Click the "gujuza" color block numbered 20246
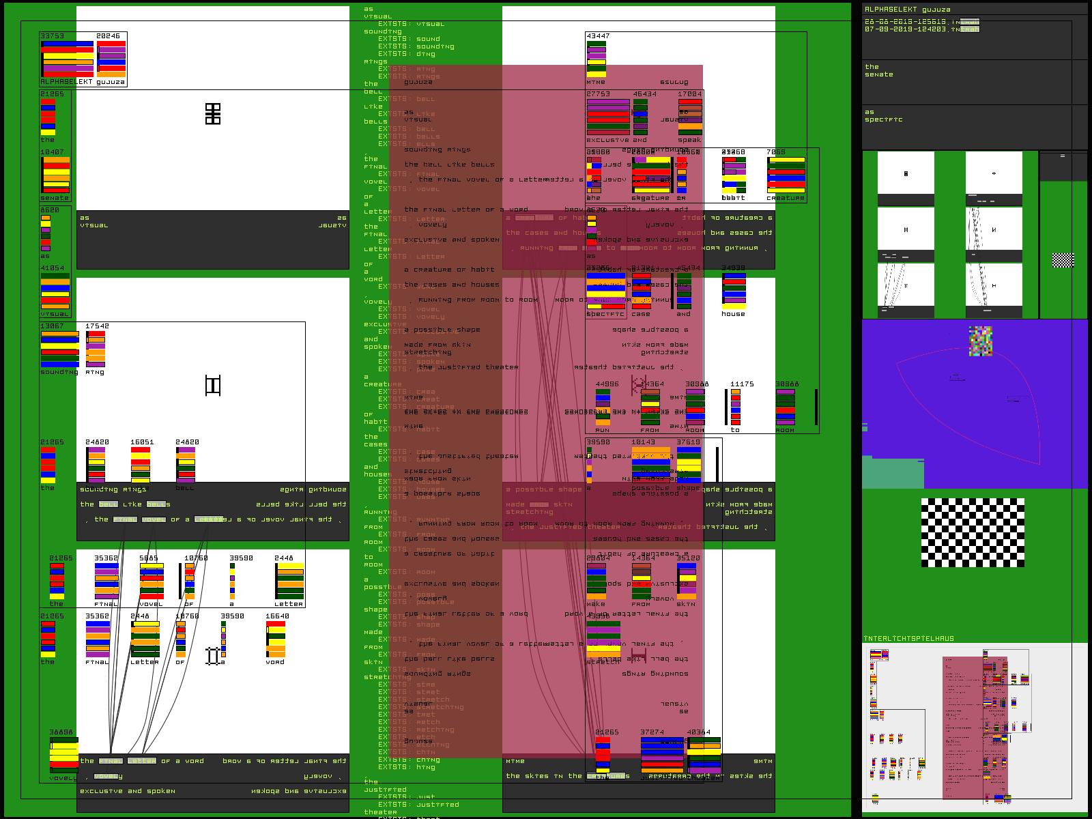This screenshot has height=819, width=1092. pos(111,59)
